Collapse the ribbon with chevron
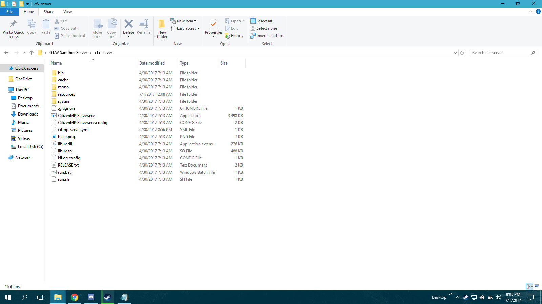Image resolution: width=542 pixels, height=304 pixels. pyautogui.click(x=530, y=11)
